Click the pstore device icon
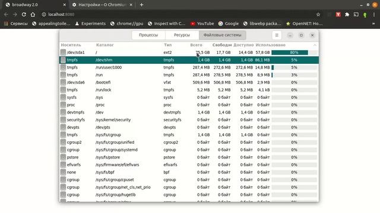 tap(63, 157)
